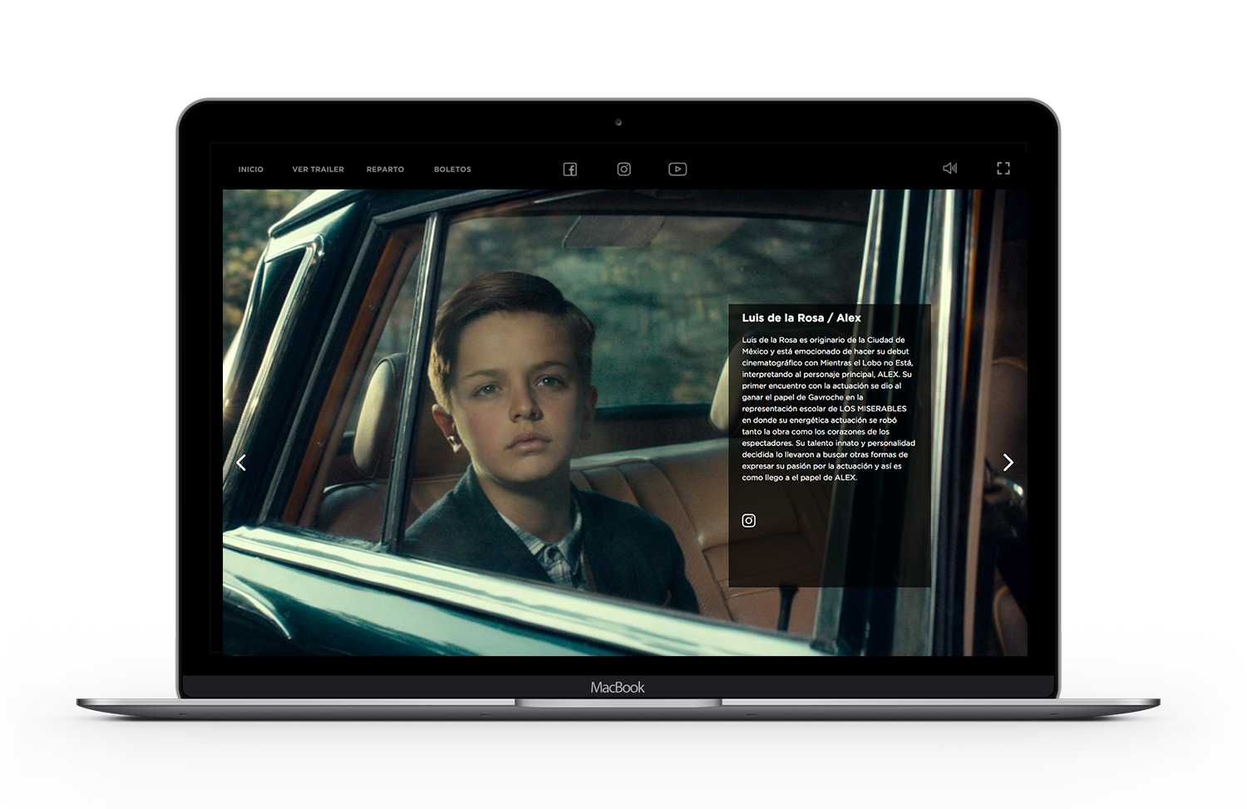
Task: Open the REPARTO section
Action: pos(385,169)
